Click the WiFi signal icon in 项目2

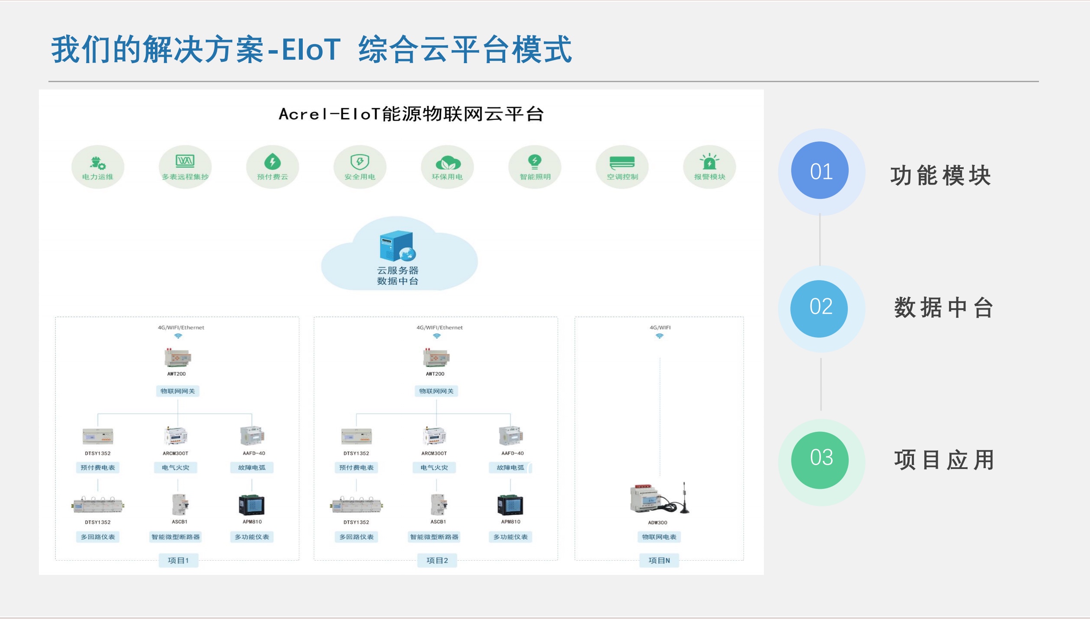pos(437,336)
